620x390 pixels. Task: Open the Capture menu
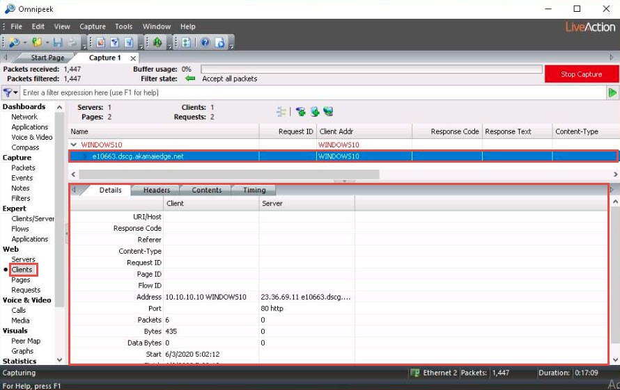tap(93, 26)
